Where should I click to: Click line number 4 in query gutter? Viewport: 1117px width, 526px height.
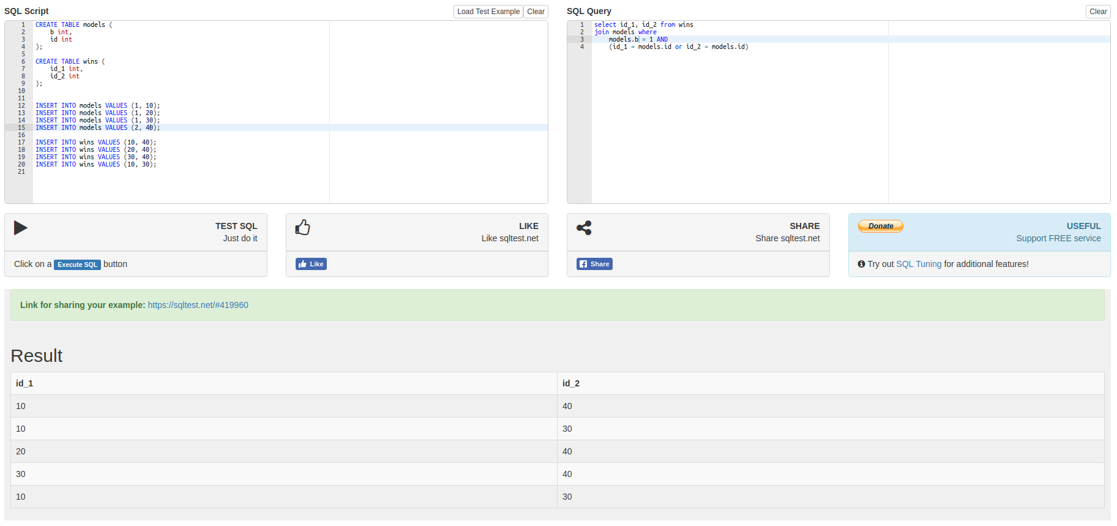point(582,47)
